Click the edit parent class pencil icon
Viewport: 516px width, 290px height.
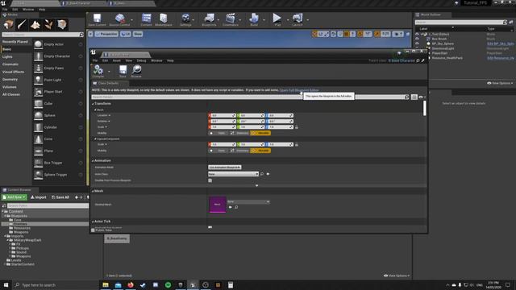point(423,60)
